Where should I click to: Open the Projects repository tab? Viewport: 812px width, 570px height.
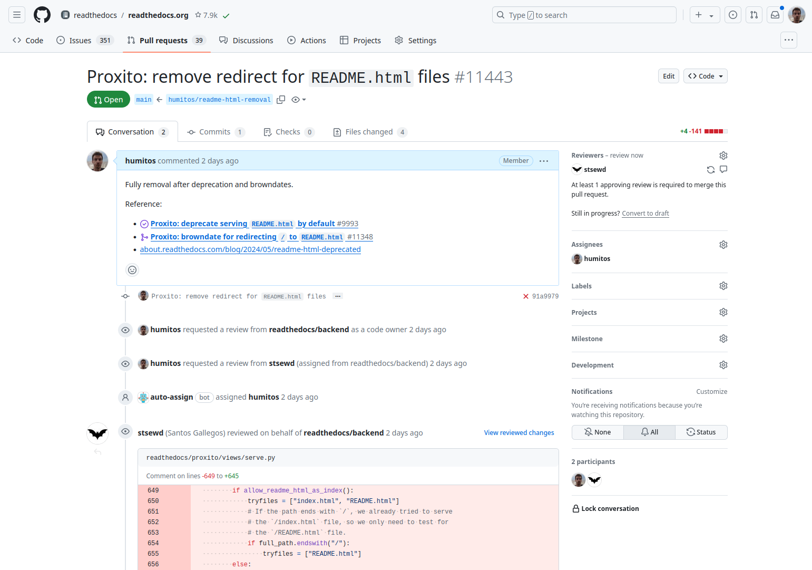[x=360, y=41]
